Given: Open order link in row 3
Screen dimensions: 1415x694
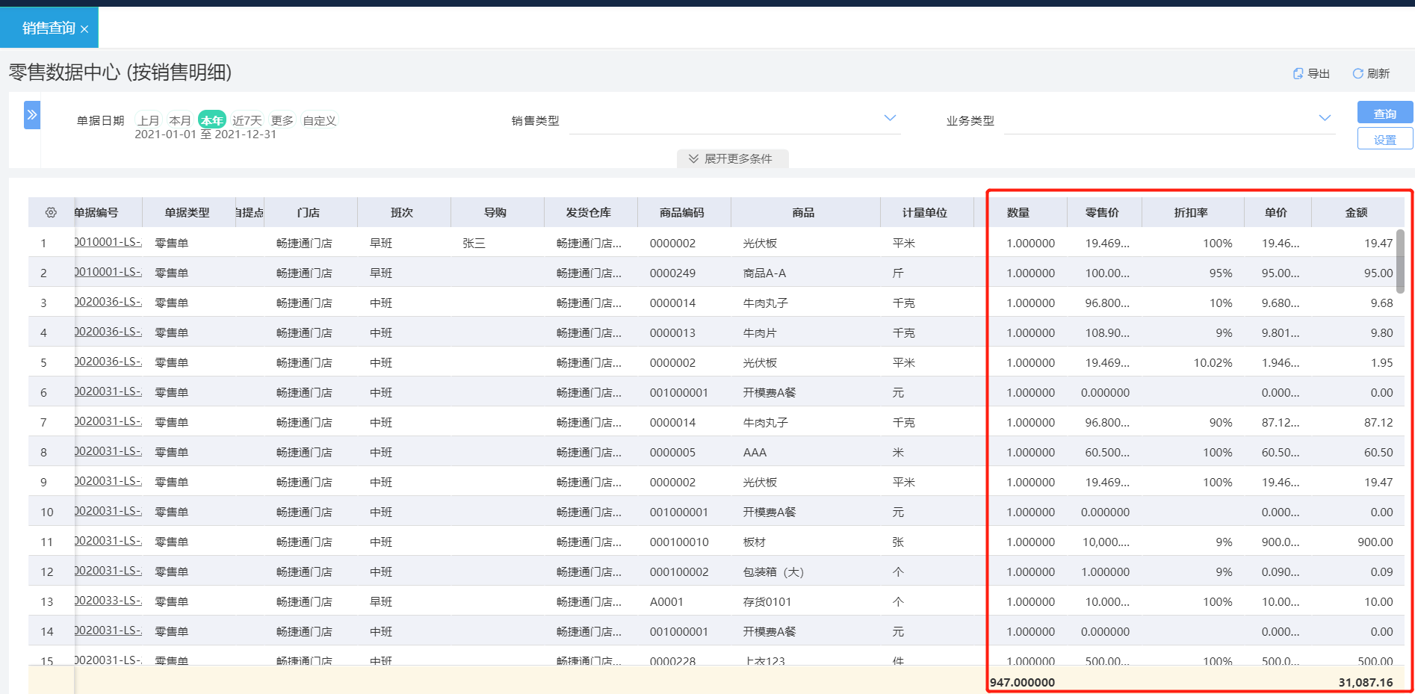Looking at the screenshot, I should tap(108, 302).
